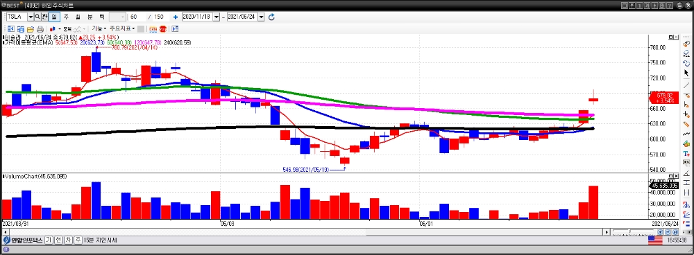Click the red Stop icon
This screenshot has width=694, height=255.
(163, 29)
